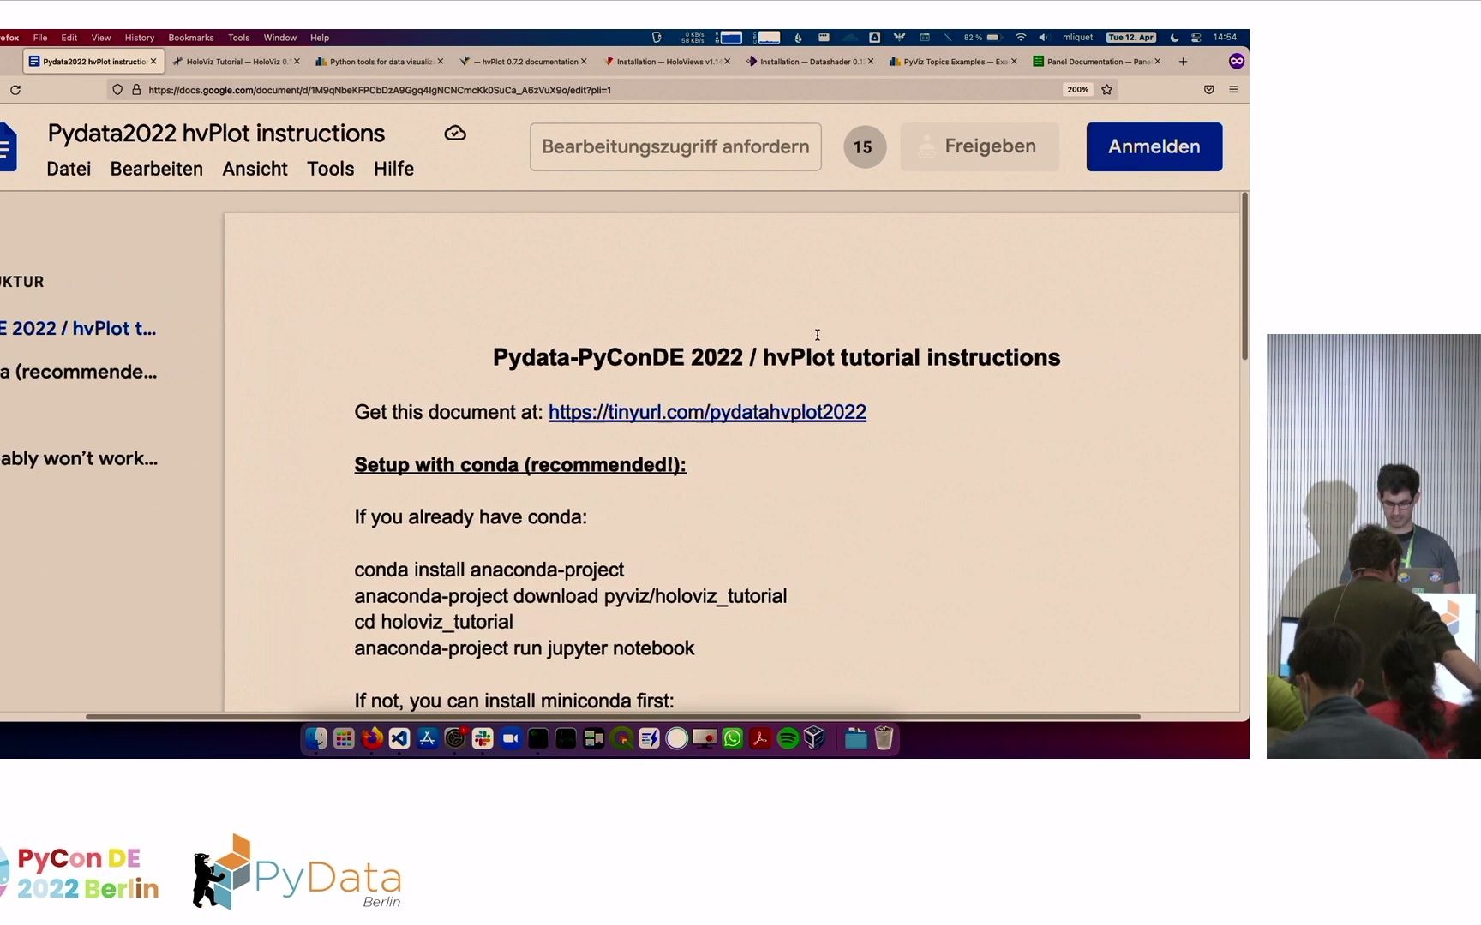Launch Visual Studio Code from dock
Viewport: 1481px width, 925px height.
coord(399,738)
